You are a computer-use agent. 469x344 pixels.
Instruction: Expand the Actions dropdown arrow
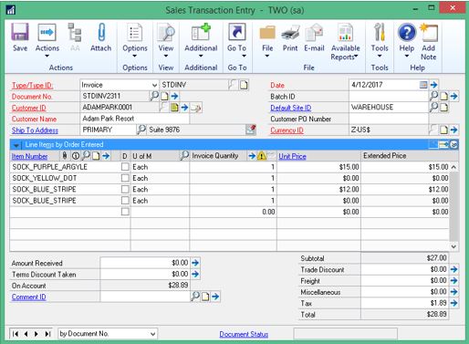pos(47,56)
